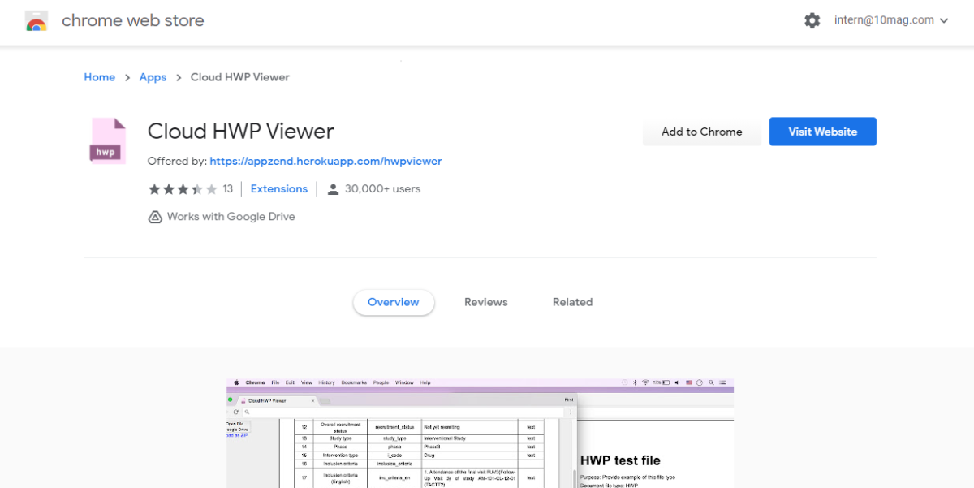Screen dimensions: 974x488
Task: Open the 13 ratings count
Action: (227, 189)
